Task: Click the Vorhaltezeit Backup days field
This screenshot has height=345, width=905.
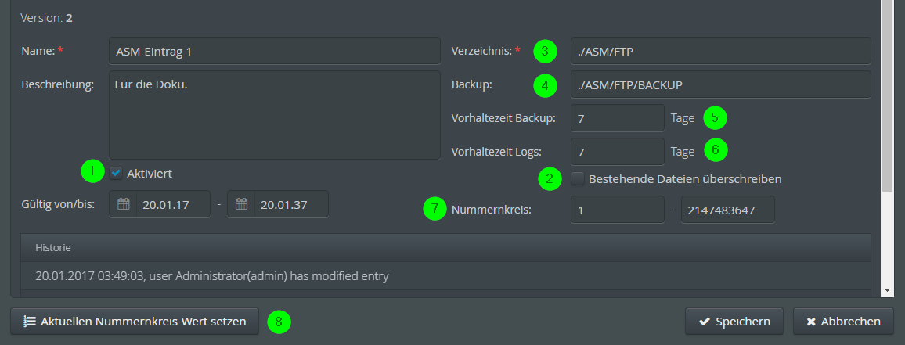Action: click(618, 118)
